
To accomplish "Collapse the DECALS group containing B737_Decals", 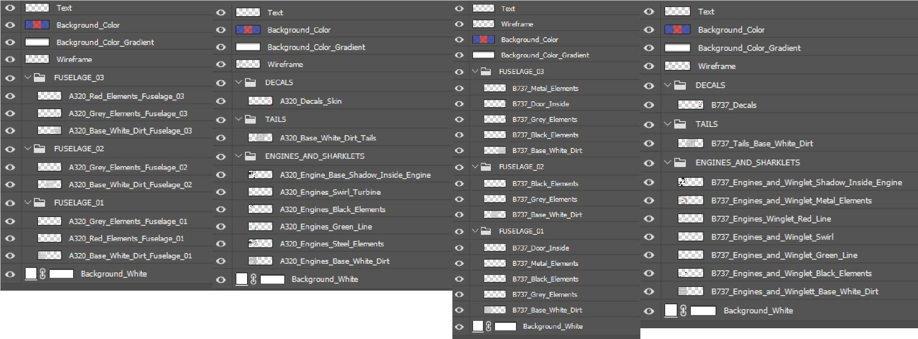I will (x=668, y=85).
